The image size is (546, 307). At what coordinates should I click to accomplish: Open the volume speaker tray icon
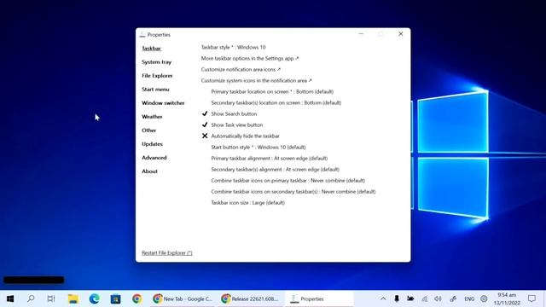[x=438, y=298]
